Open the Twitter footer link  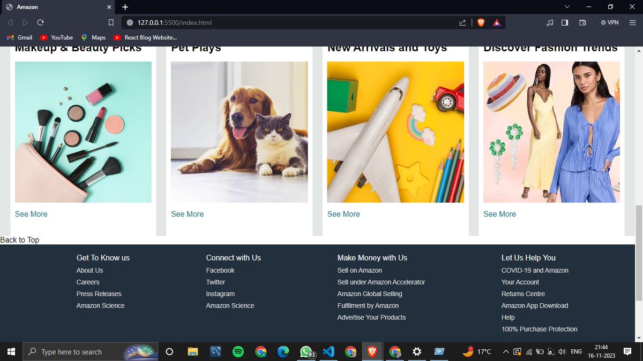click(215, 282)
